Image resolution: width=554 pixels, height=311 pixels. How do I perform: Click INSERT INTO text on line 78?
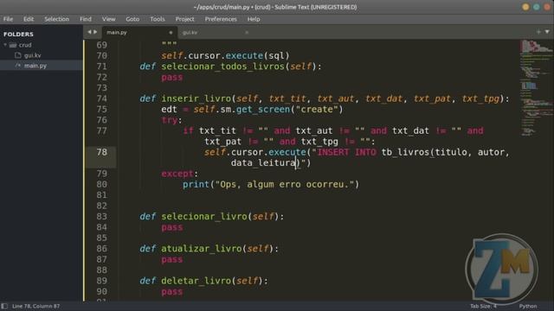point(346,152)
